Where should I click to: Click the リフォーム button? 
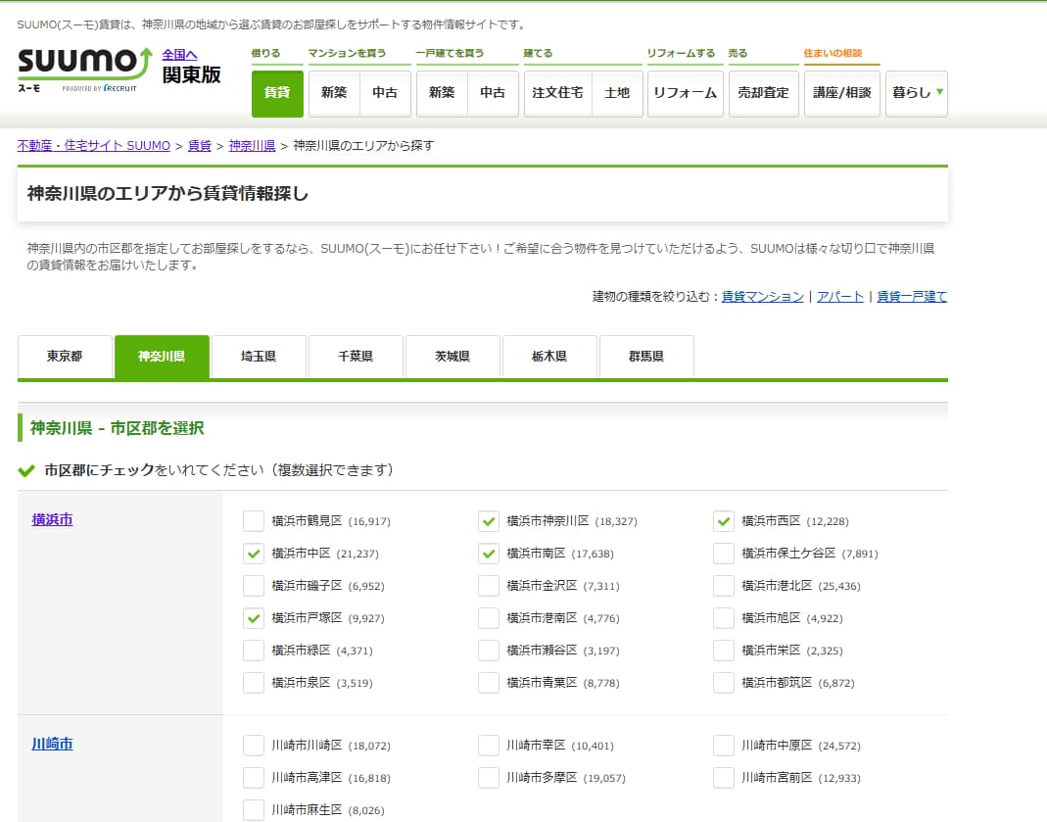pos(685,93)
